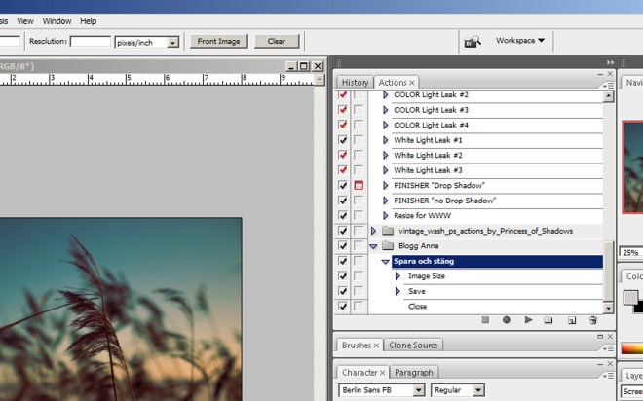The width and height of the screenshot is (643, 401).
Task: Click into the Resolution input field
Action: click(90, 42)
